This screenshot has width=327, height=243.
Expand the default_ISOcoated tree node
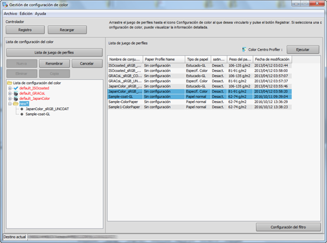[x=9, y=88]
